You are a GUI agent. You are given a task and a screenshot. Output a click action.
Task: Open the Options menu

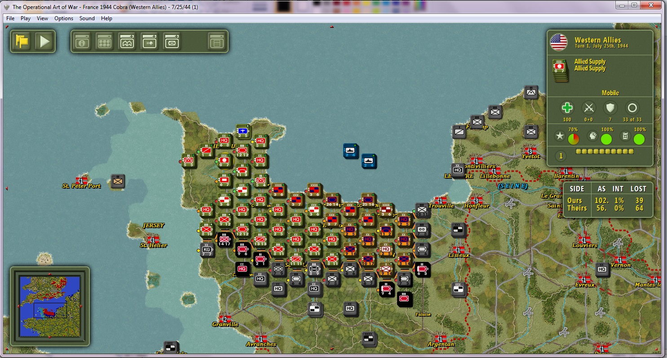(x=64, y=18)
